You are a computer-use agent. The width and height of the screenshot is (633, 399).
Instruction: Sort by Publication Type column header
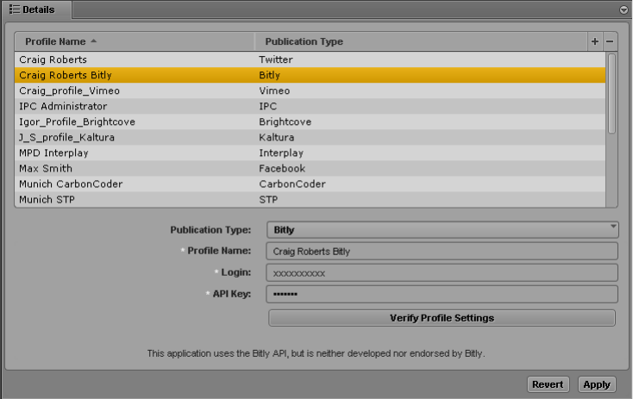click(x=421, y=41)
